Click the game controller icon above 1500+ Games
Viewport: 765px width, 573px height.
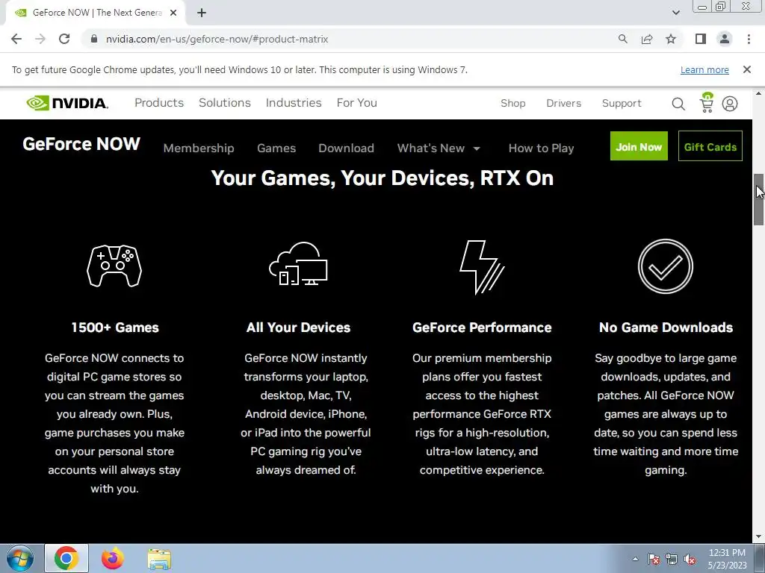(114, 266)
